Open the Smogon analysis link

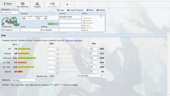74,40
